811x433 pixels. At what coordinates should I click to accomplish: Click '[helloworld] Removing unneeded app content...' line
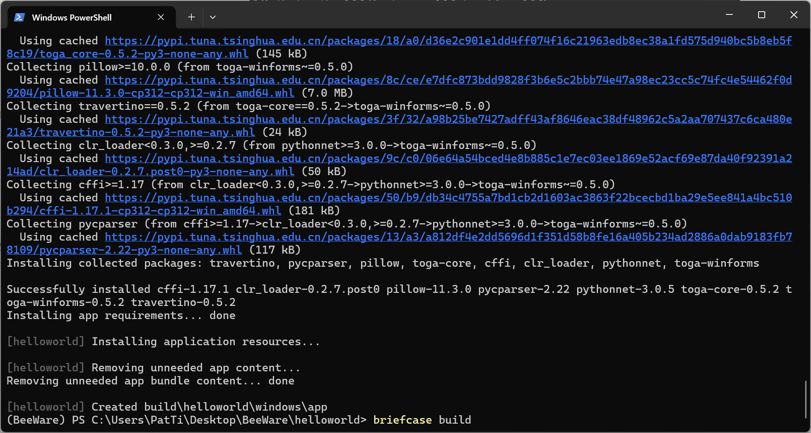[154, 368]
